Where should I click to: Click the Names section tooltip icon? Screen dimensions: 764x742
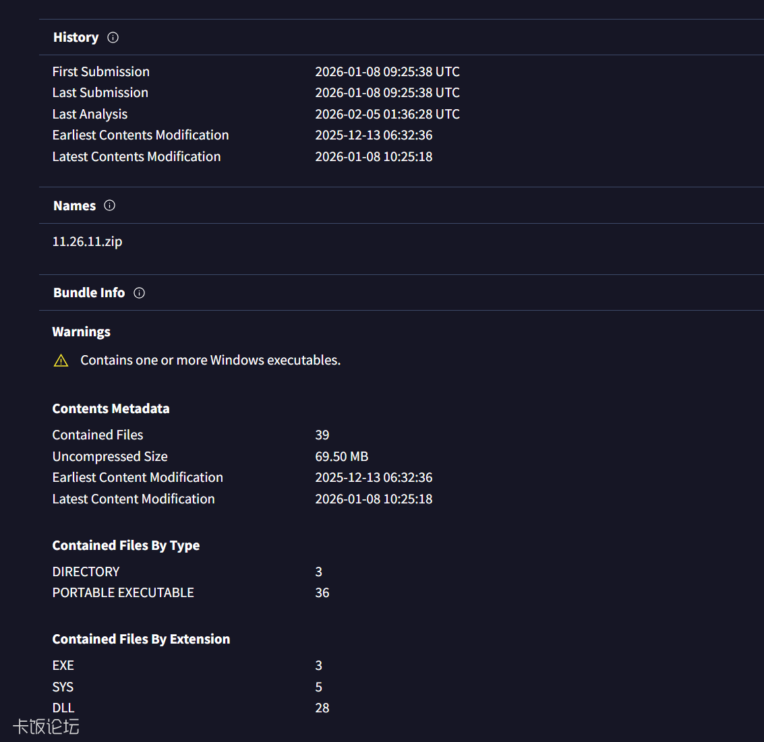tap(109, 206)
